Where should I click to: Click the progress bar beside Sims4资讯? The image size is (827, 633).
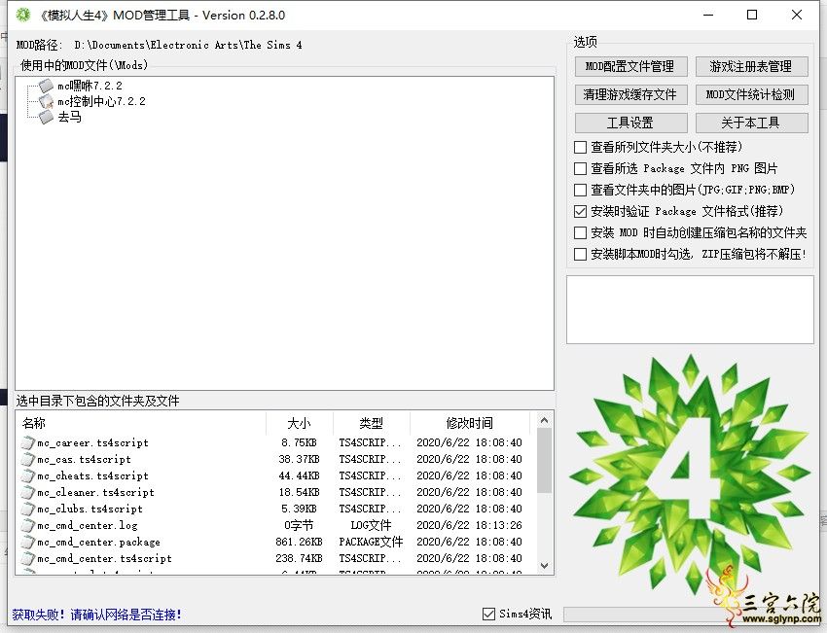click(x=688, y=614)
